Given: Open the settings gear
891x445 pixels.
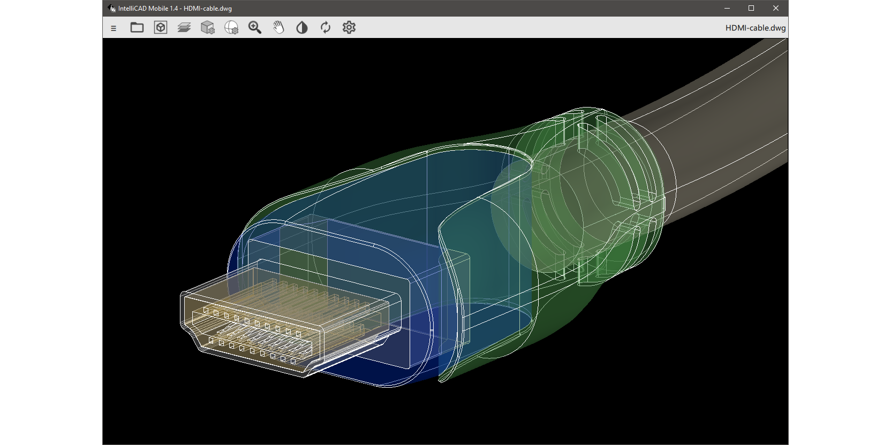Looking at the screenshot, I should [x=349, y=27].
